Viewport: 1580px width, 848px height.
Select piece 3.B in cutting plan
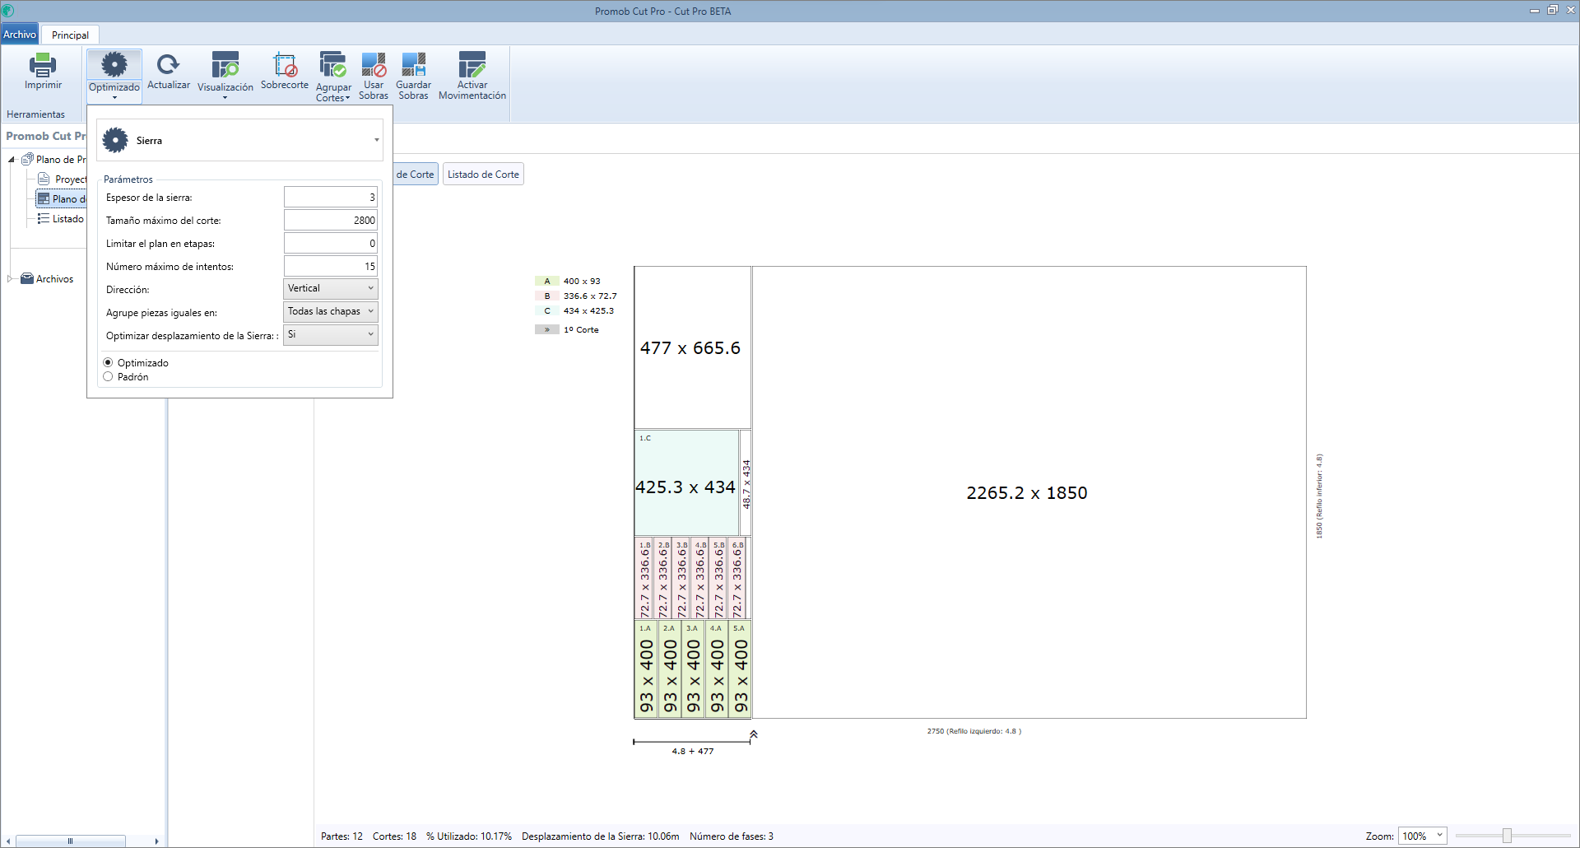pos(681,578)
